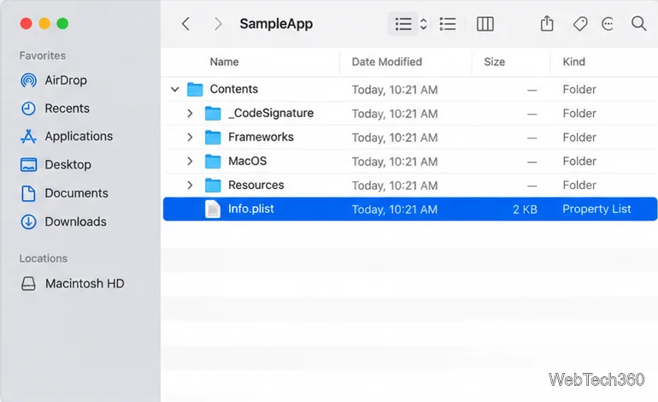
Task: Open Downloads from the sidebar
Action: [75, 222]
